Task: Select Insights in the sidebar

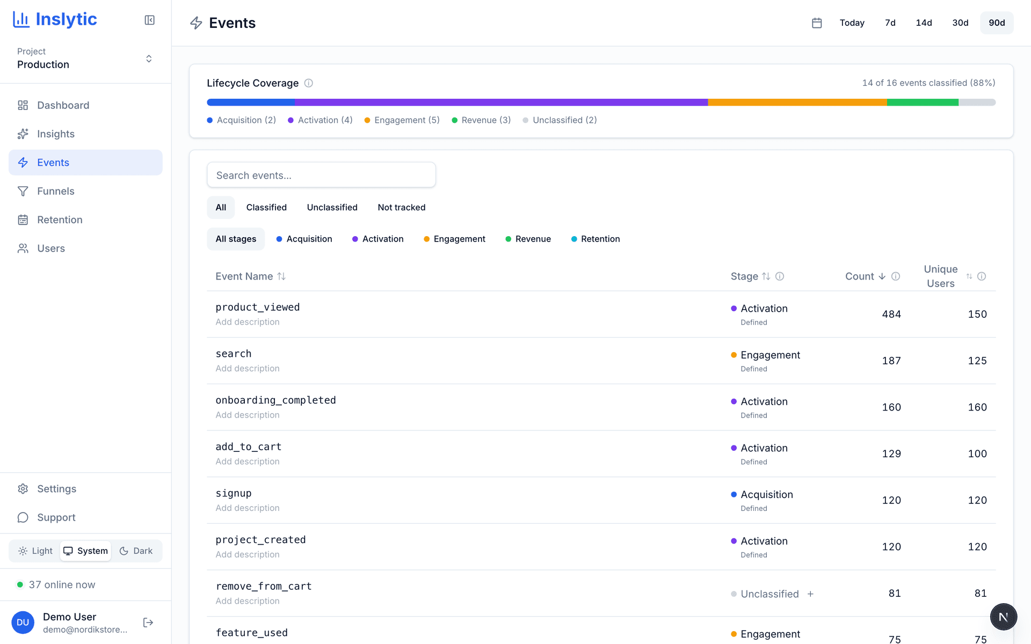Action: (56, 134)
